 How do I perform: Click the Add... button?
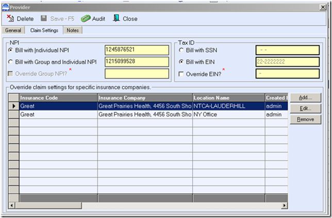pyautogui.click(x=306, y=97)
